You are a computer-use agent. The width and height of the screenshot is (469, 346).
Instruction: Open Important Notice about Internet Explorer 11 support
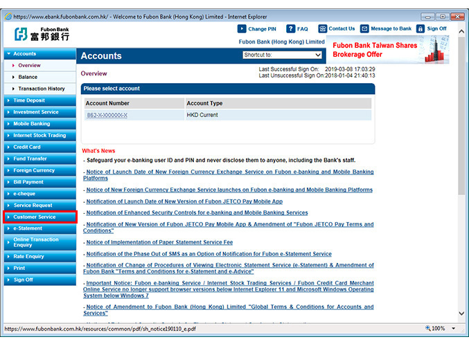(x=229, y=289)
